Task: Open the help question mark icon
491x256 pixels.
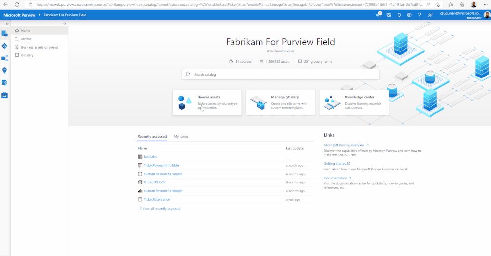Action: coord(419,15)
